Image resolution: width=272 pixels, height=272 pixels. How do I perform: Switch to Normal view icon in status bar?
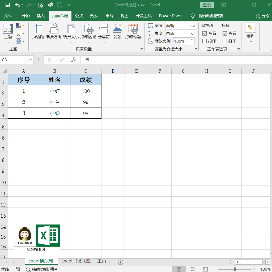[x=179, y=269]
